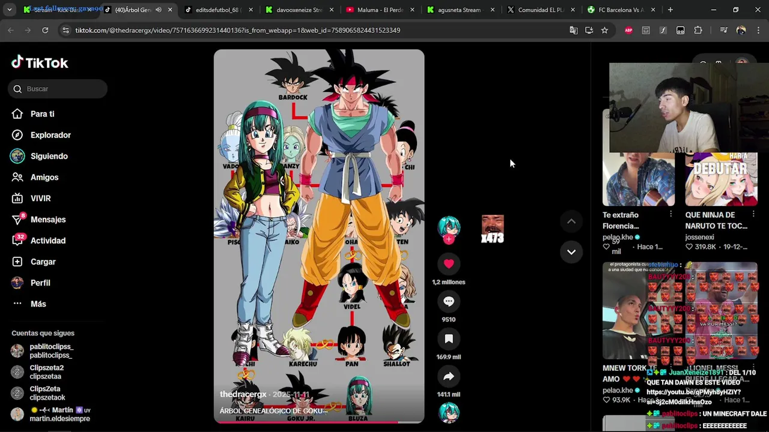Expand the Más options
This screenshot has width=769, height=432.
point(38,304)
